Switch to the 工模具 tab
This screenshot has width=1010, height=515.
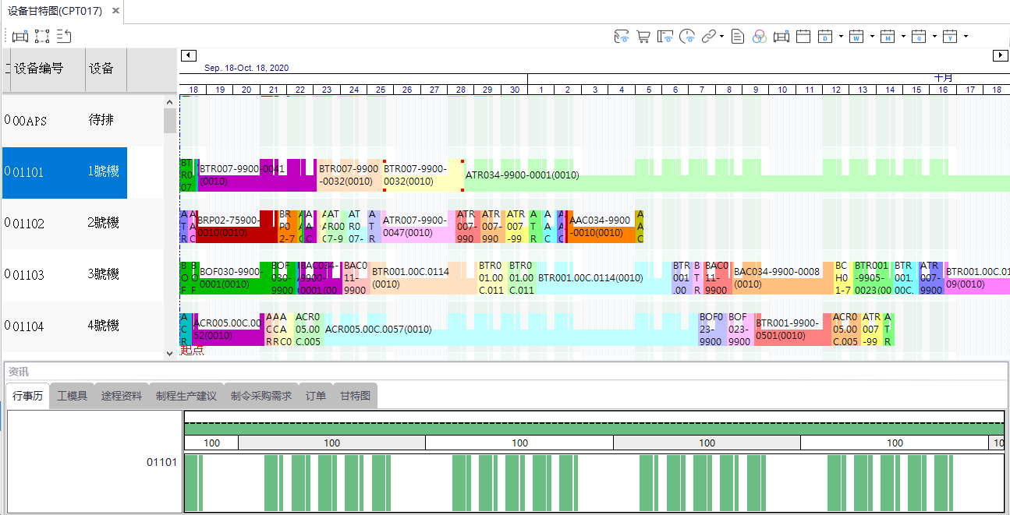tap(73, 396)
